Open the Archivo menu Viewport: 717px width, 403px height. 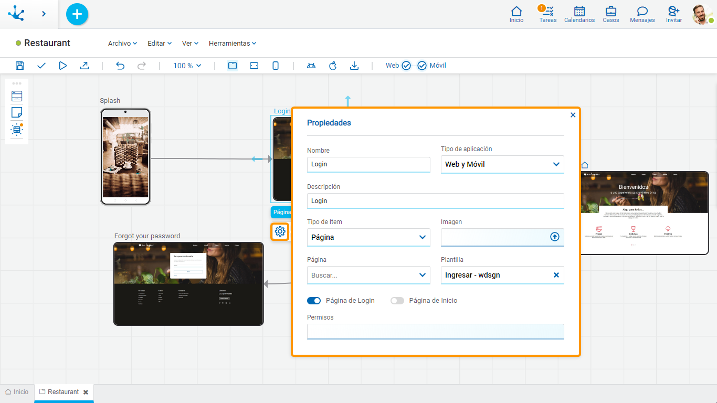click(122, 43)
